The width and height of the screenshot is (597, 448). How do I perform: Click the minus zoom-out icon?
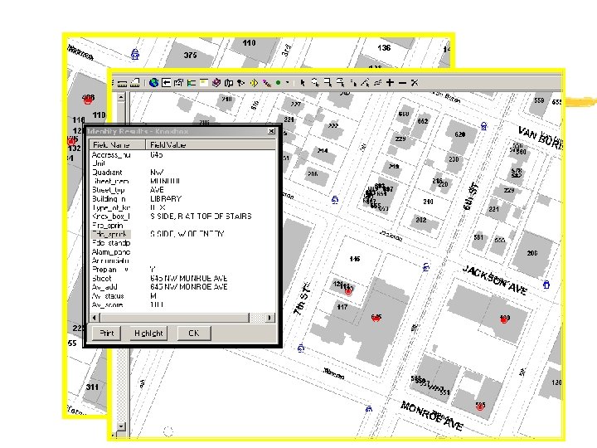(x=402, y=83)
